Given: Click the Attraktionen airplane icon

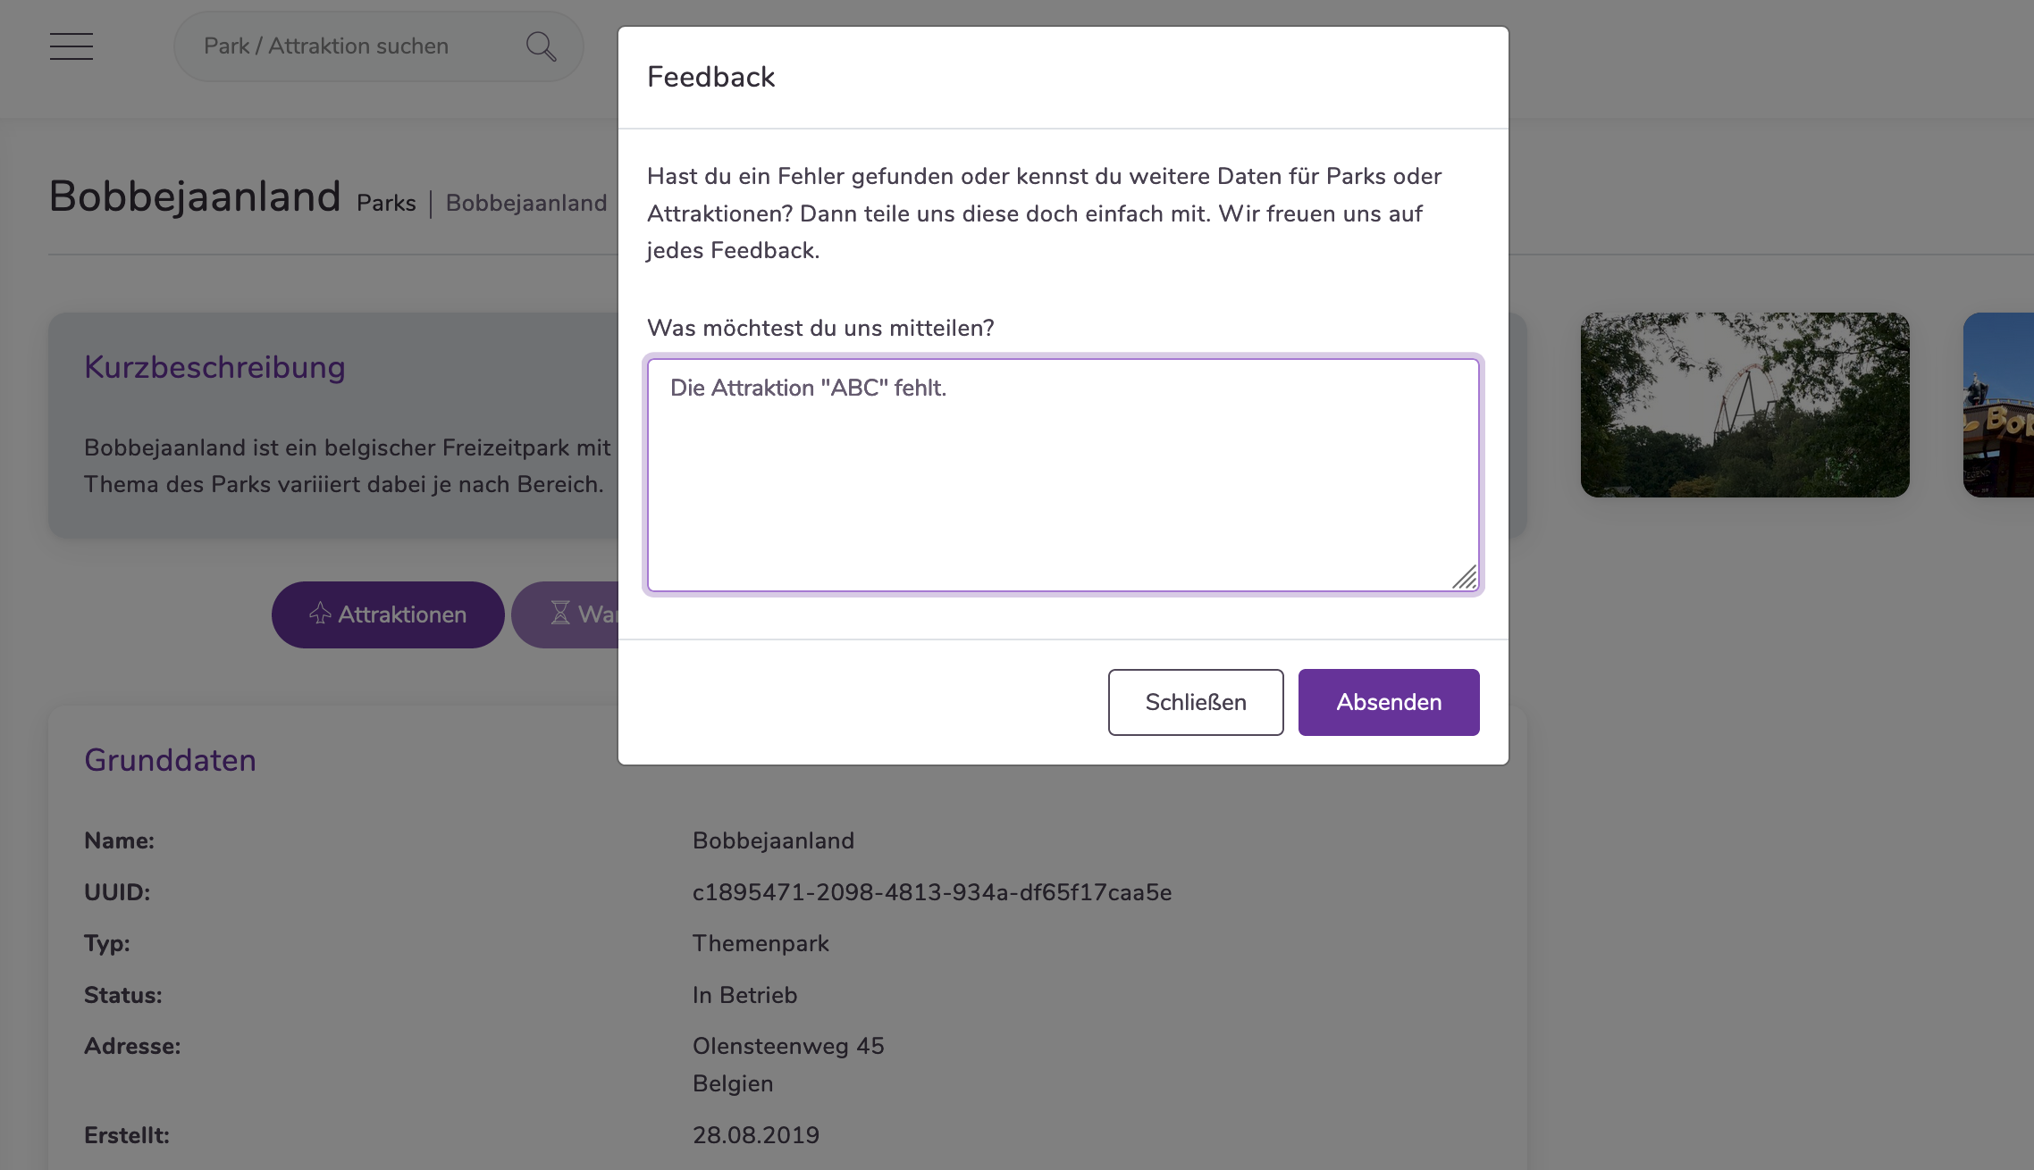Looking at the screenshot, I should [x=320, y=614].
